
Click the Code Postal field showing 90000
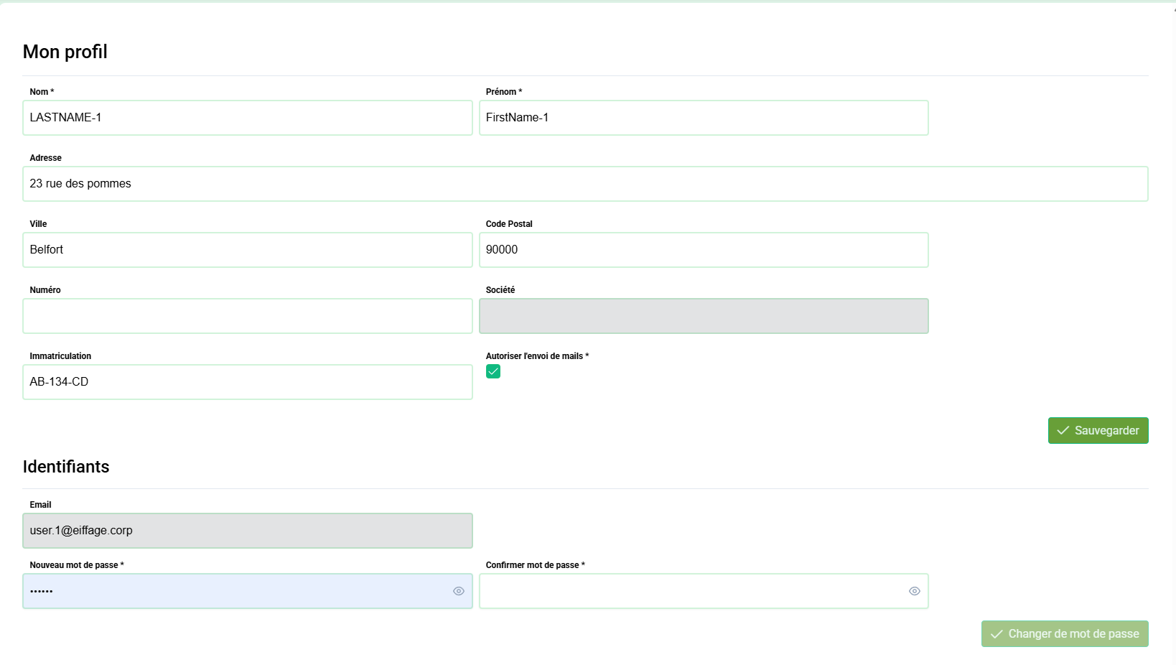703,250
